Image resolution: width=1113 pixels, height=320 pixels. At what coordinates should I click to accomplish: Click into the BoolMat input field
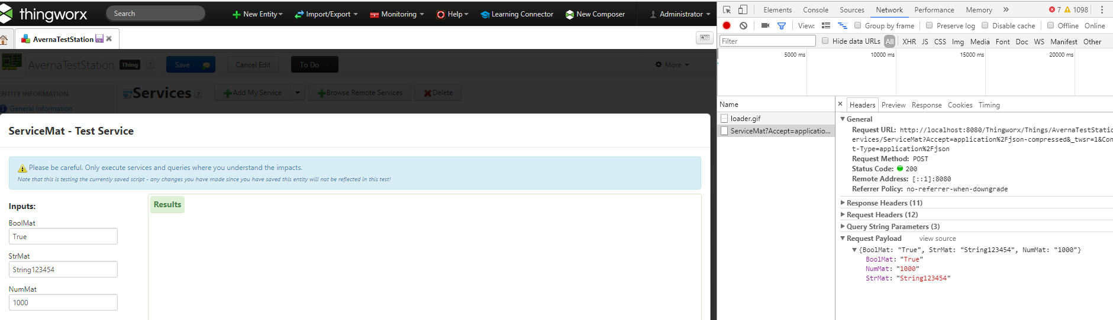63,236
